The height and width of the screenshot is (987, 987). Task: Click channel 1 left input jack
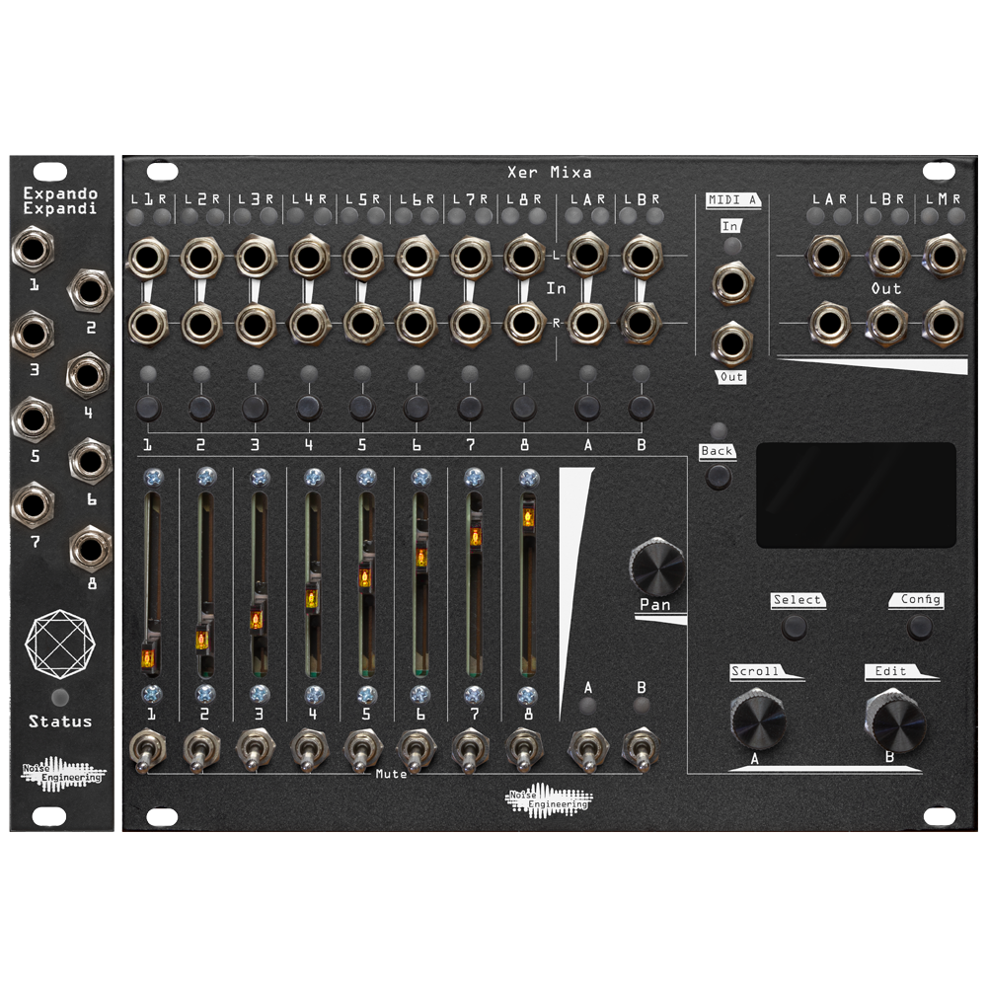click(147, 258)
